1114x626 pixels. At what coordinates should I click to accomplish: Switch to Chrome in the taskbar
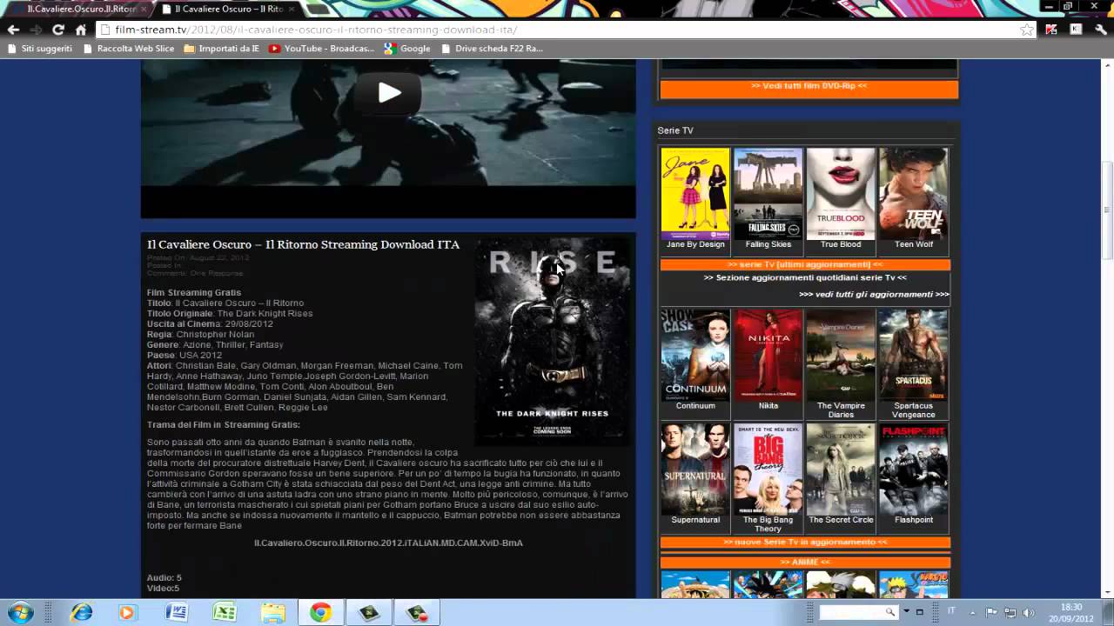320,613
